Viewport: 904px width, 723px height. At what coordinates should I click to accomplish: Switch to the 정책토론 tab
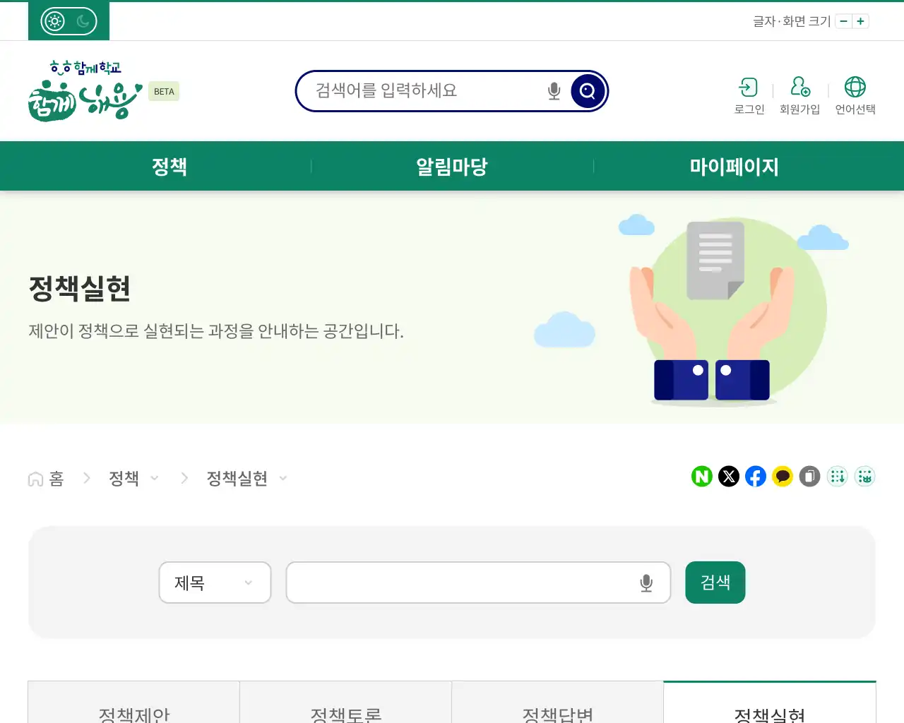(345, 713)
